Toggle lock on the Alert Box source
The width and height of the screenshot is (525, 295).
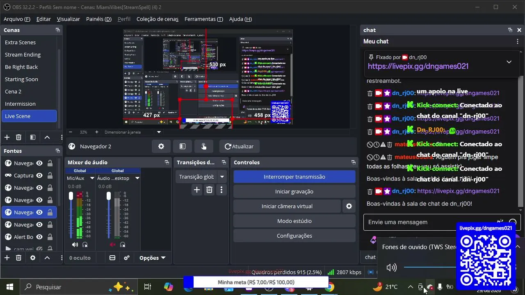point(50,237)
